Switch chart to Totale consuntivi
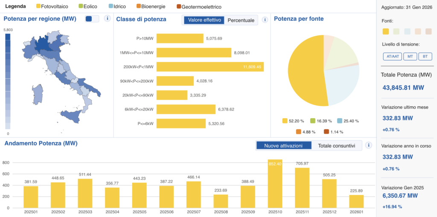 tap(336, 146)
